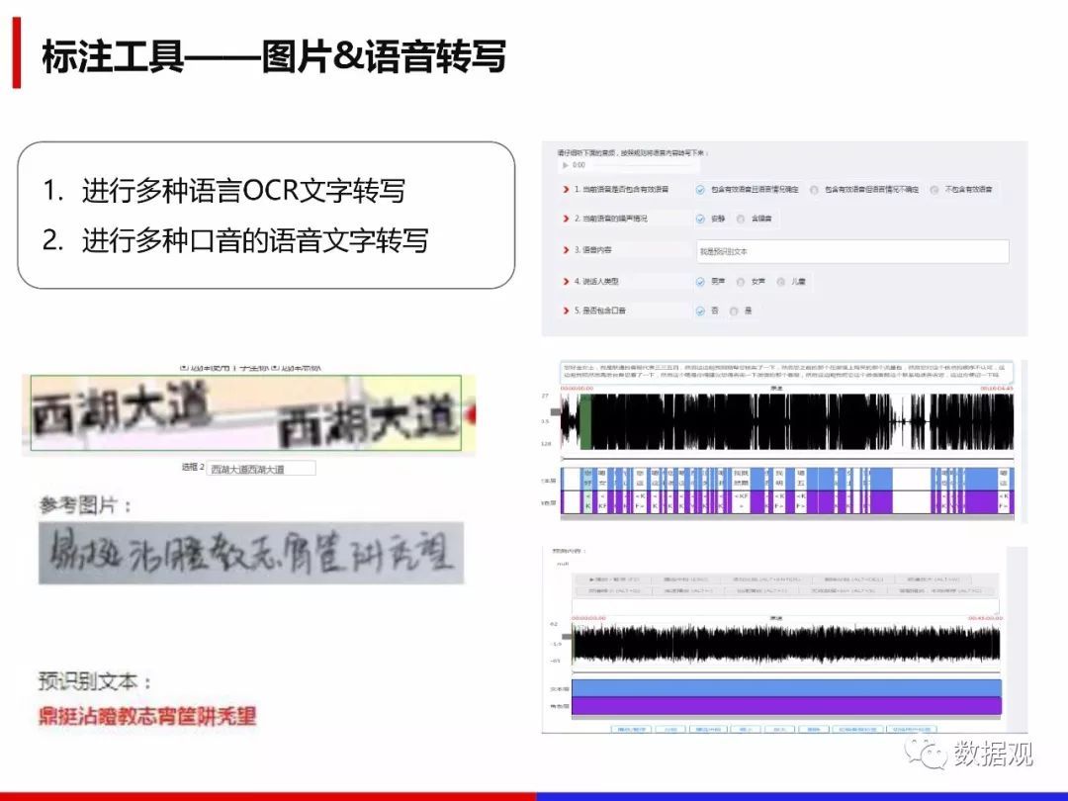The width and height of the screenshot is (1068, 801).
Task: Expand question 4 说话人类型 chevron
Action: coord(566,281)
